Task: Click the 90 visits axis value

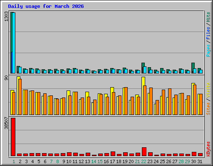Action: click(6, 78)
